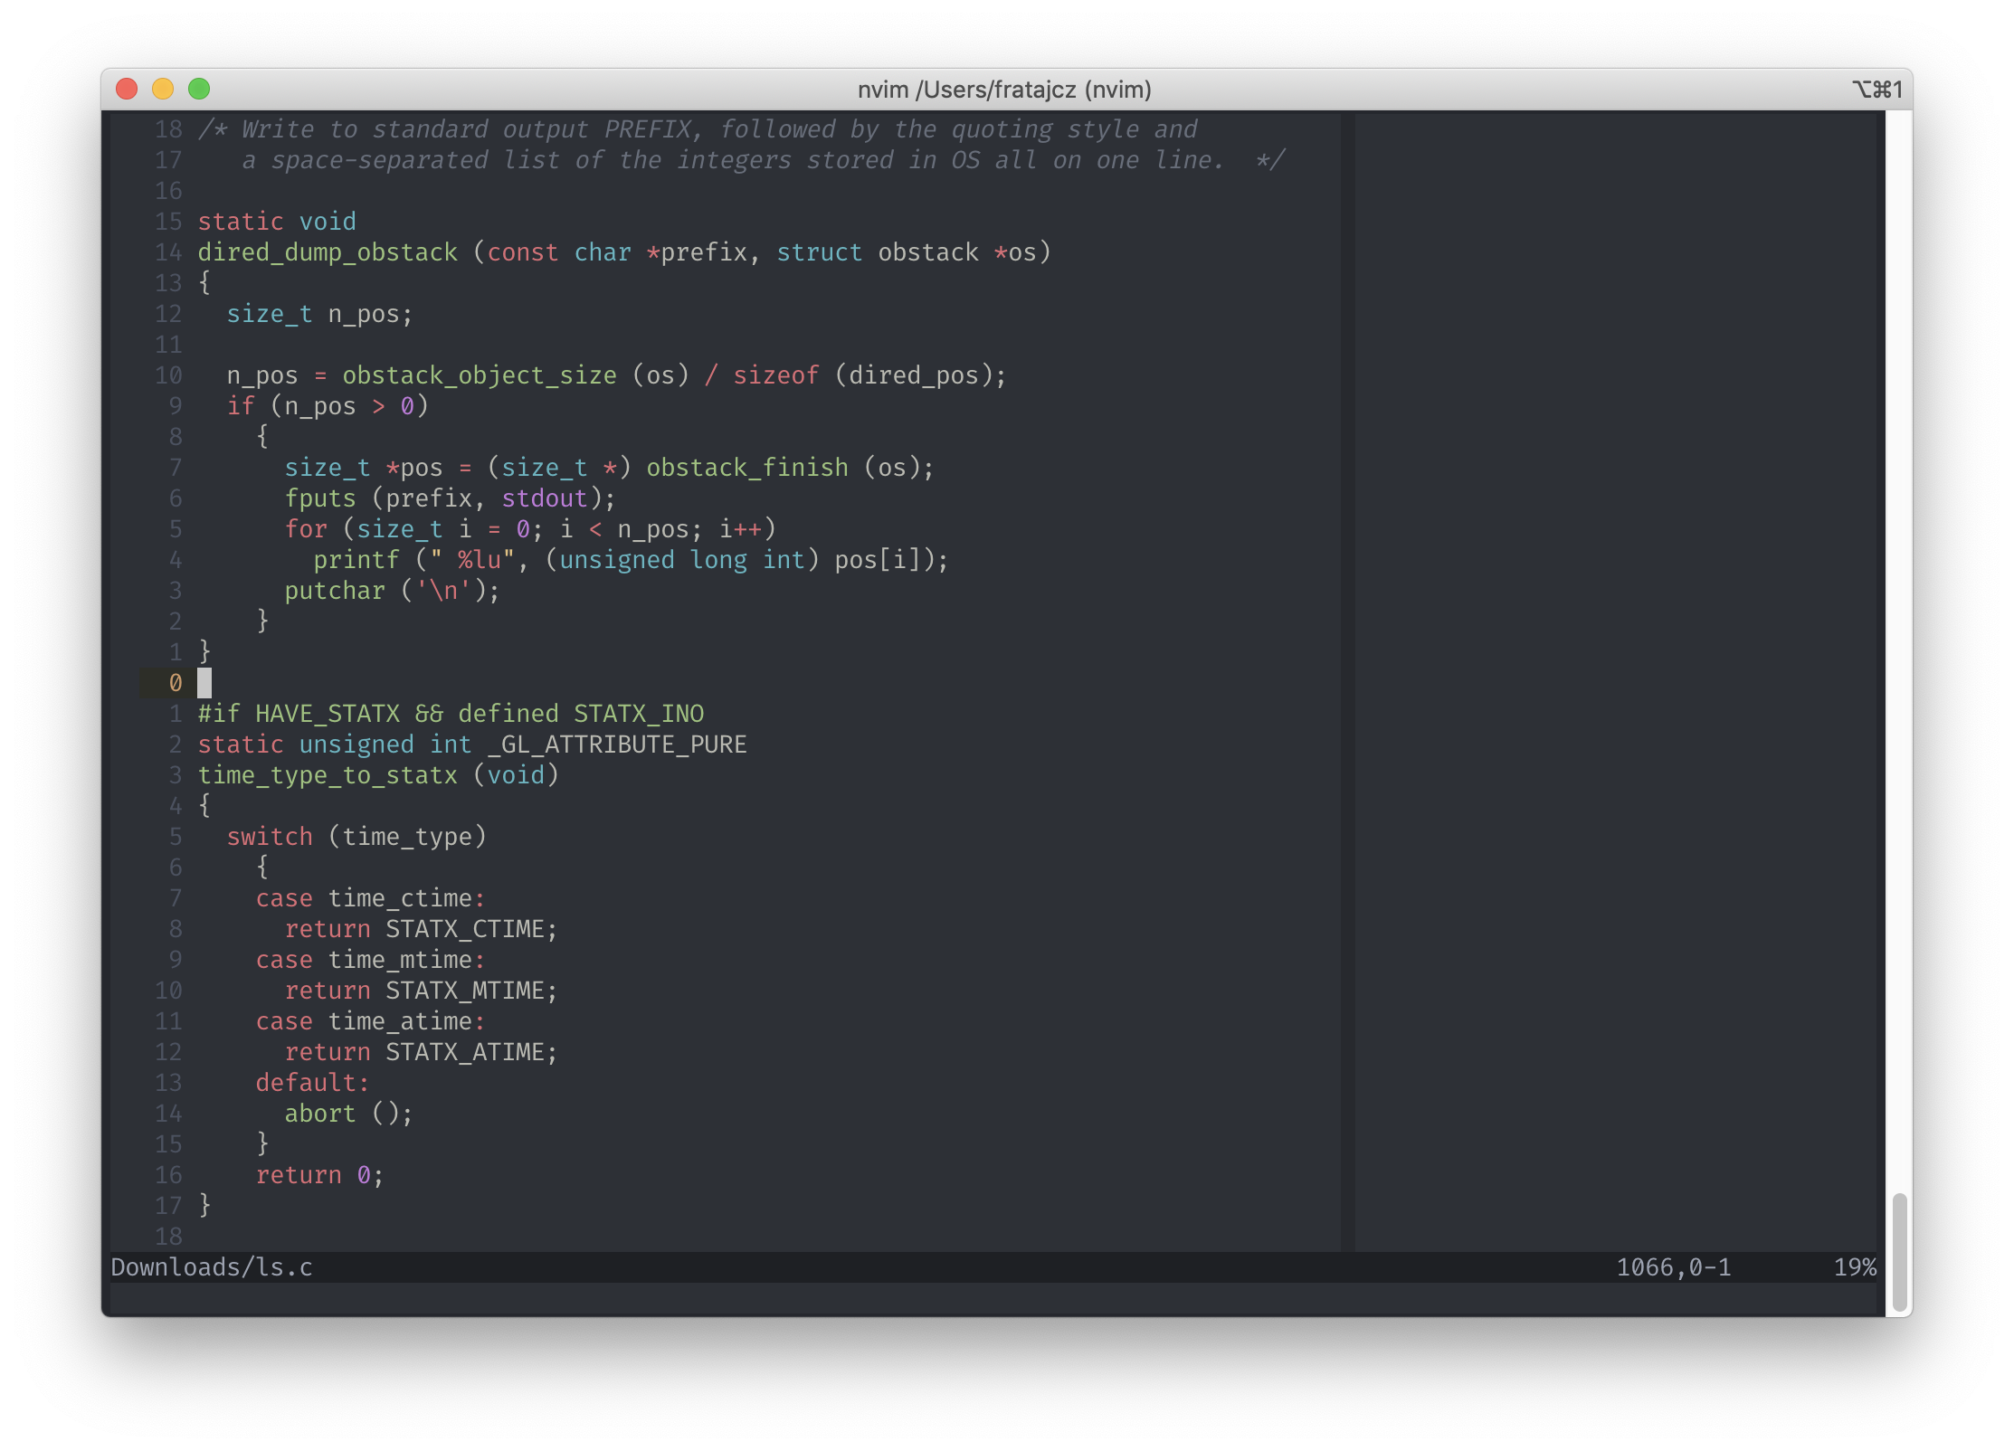Click 'sizeof' in the n_pos assignment line
The height and width of the screenshot is (1451, 2014).
[776, 375]
